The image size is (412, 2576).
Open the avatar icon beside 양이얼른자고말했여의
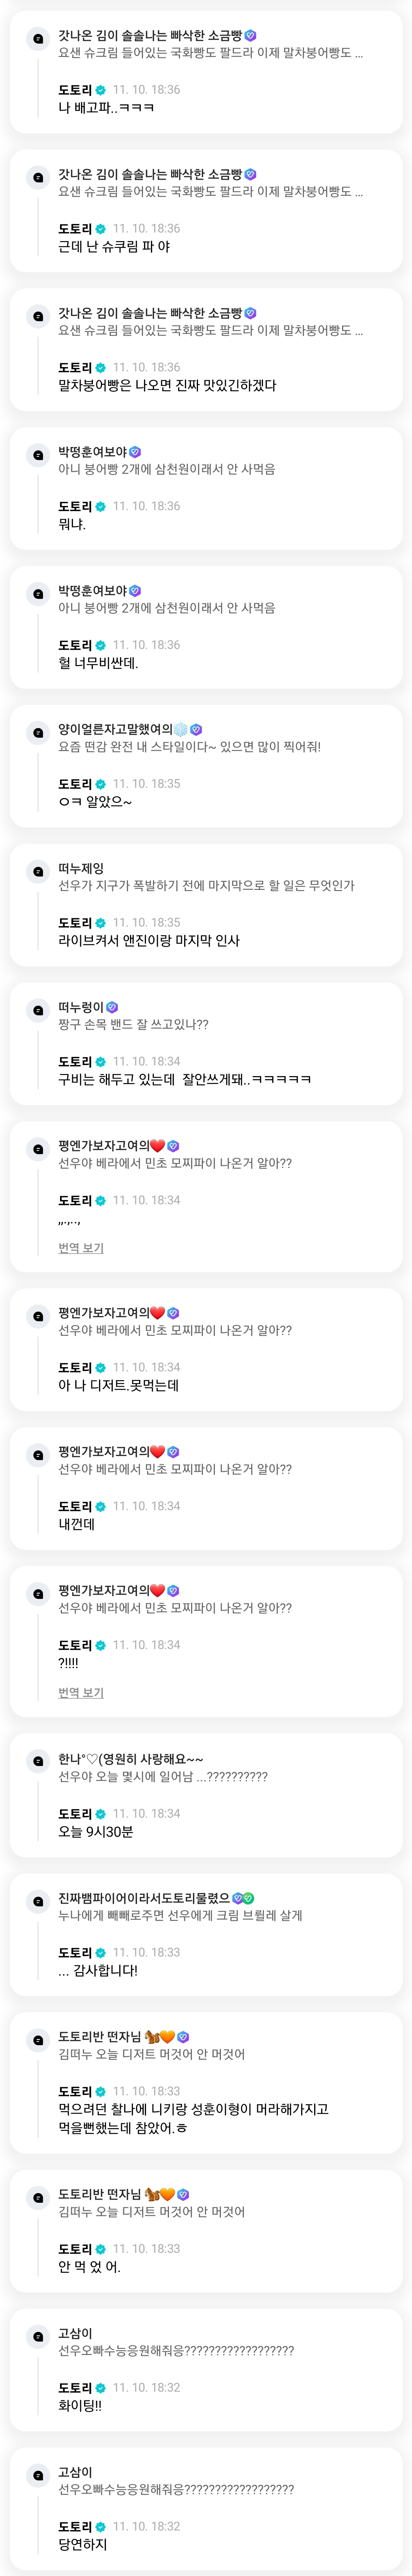click(38, 732)
